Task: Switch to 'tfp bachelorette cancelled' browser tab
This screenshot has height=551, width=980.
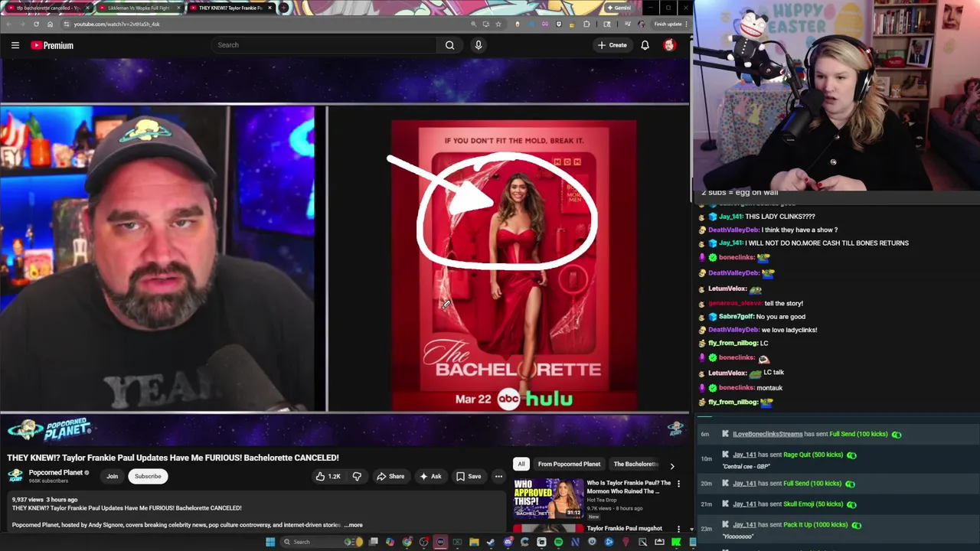Action: coord(47,8)
